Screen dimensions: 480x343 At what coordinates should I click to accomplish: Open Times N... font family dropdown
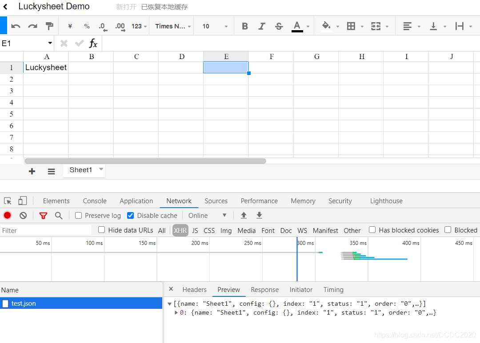click(x=173, y=26)
